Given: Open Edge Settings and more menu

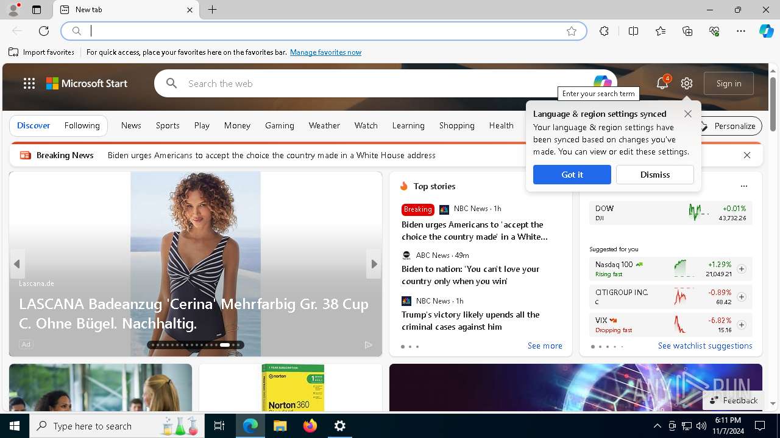Looking at the screenshot, I should 741,31.
